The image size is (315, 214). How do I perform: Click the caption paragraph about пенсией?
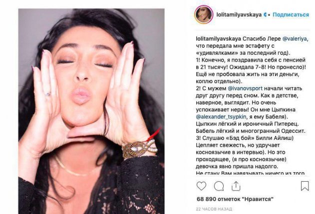(x=251, y=71)
